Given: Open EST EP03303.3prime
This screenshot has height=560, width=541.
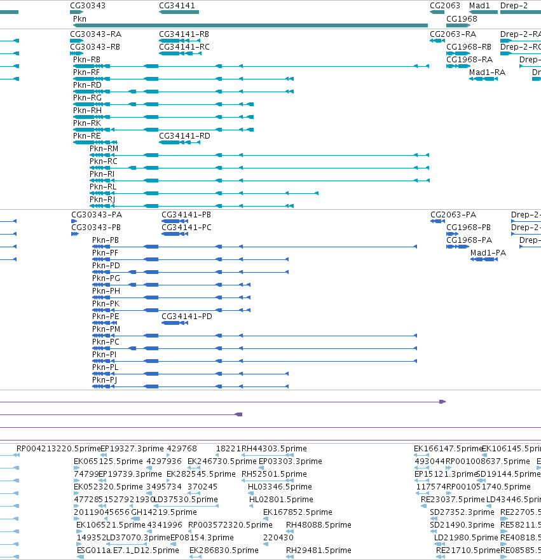Looking at the screenshot, I should coord(291,461).
